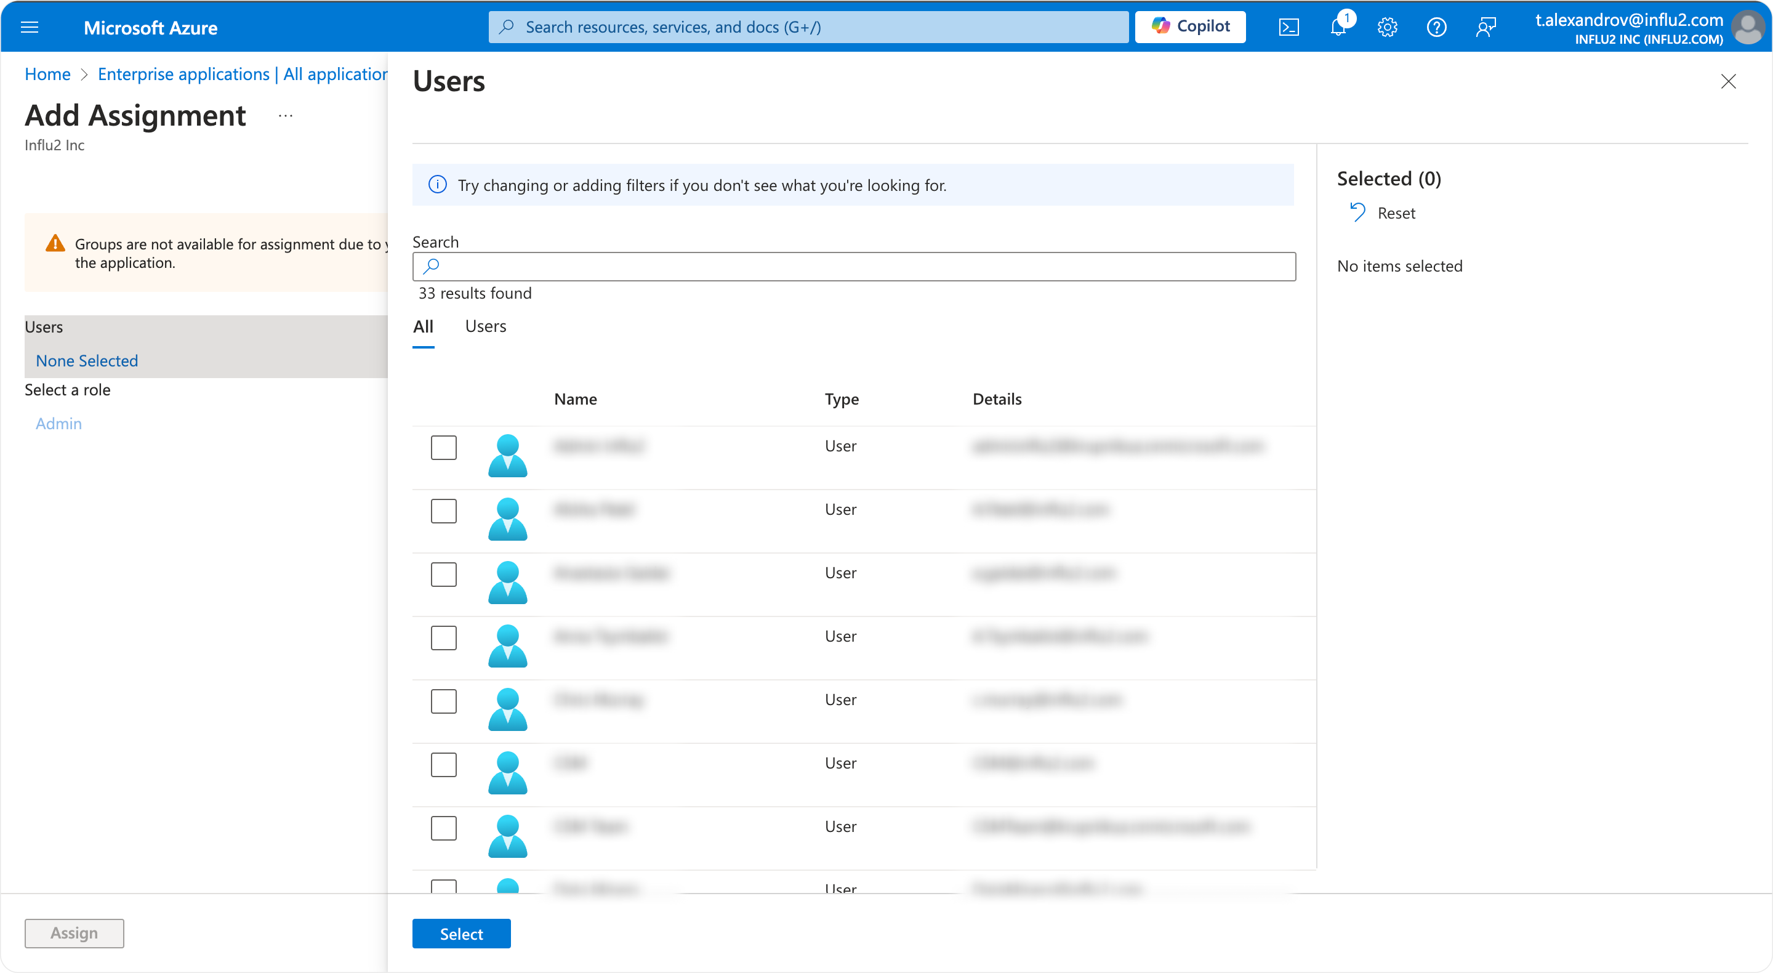Click the breadcrumb chevron after Home
1773x973 pixels.
(84, 75)
